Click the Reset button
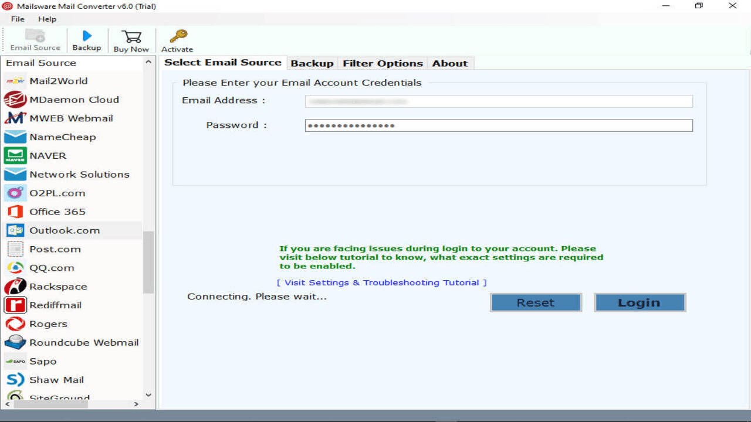The image size is (751, 422). [536, 302]
